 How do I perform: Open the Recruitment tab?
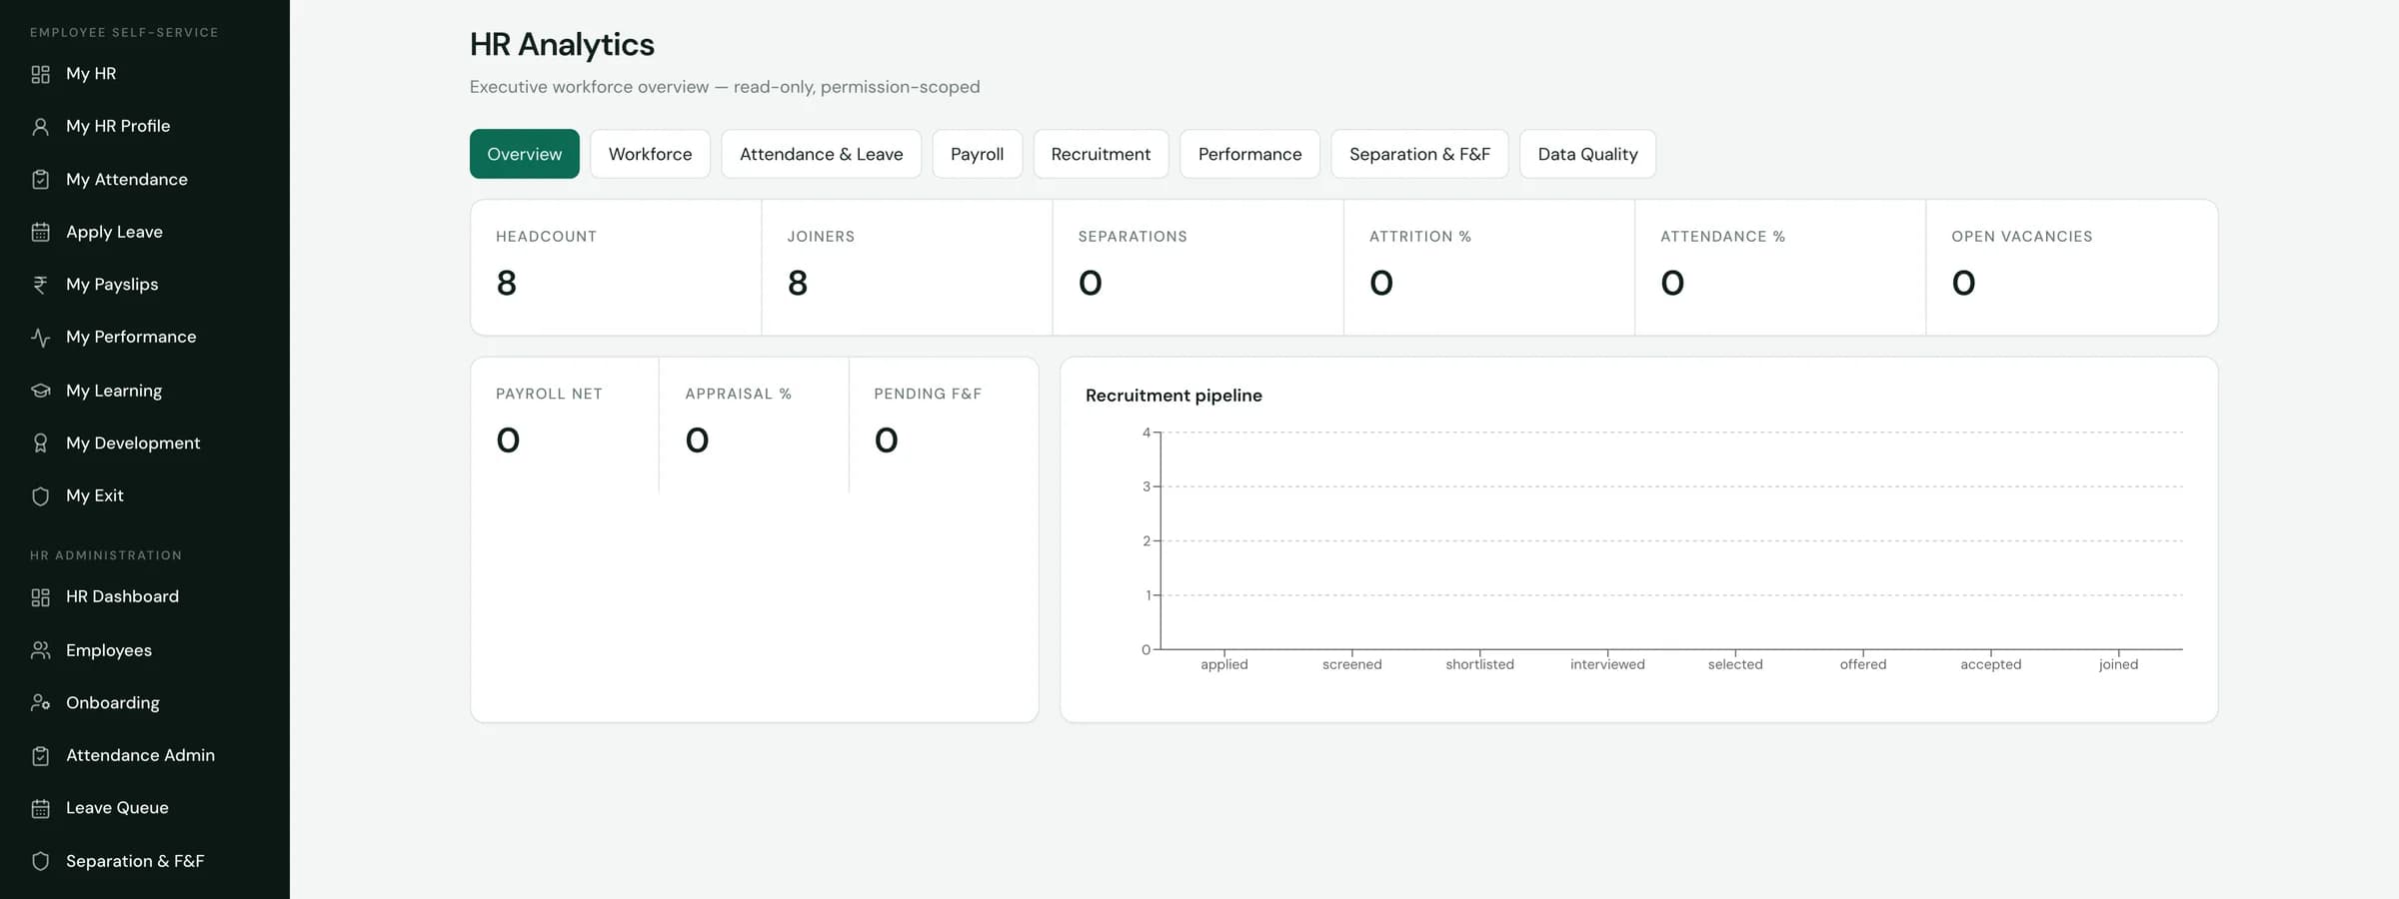(1101, 154)
